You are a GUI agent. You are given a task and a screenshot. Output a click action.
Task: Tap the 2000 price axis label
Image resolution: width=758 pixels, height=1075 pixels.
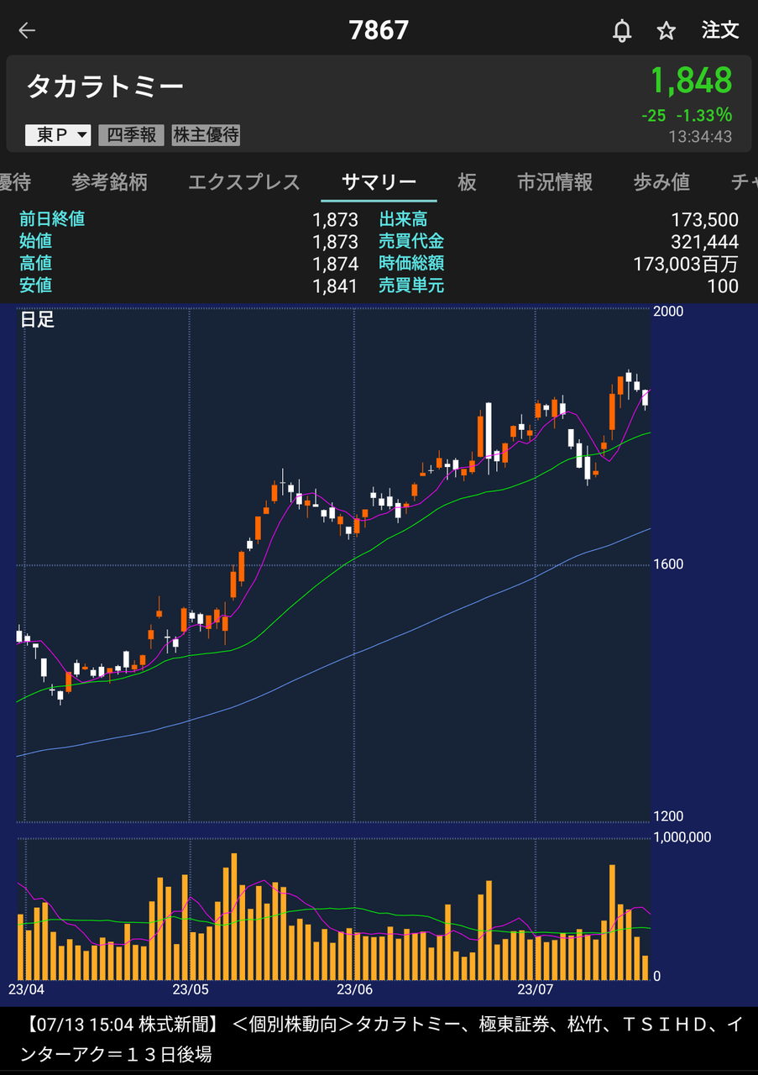tap(669, 312)
